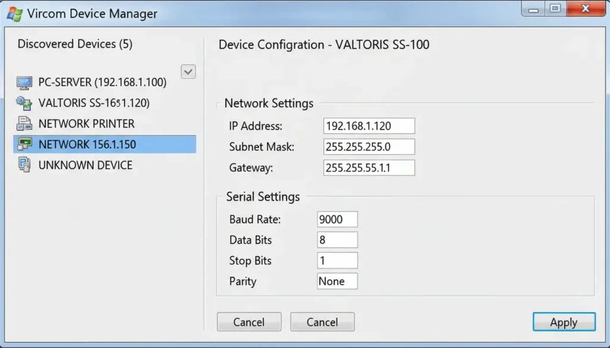Open the discovered devices dropdown arrow
Screen dimensions: 610x348
click(188, 72)
